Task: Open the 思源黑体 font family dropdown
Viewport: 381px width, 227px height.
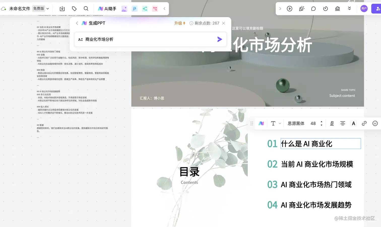Action: click(296, 123)
